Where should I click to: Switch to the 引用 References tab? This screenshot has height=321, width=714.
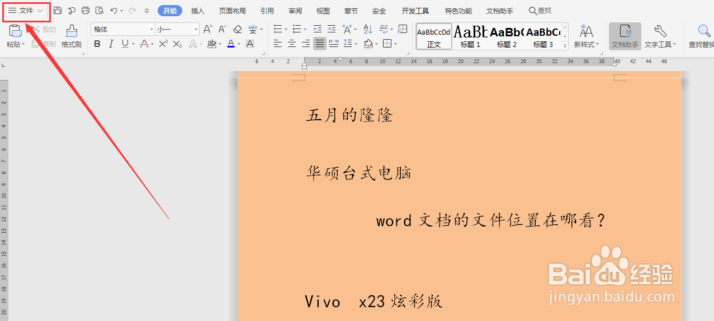pyautogui.click(x=267, y=11)
